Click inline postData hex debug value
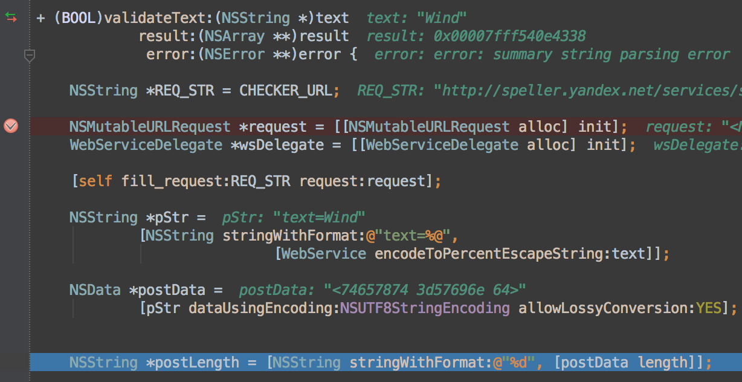 [x=382, y=290]
